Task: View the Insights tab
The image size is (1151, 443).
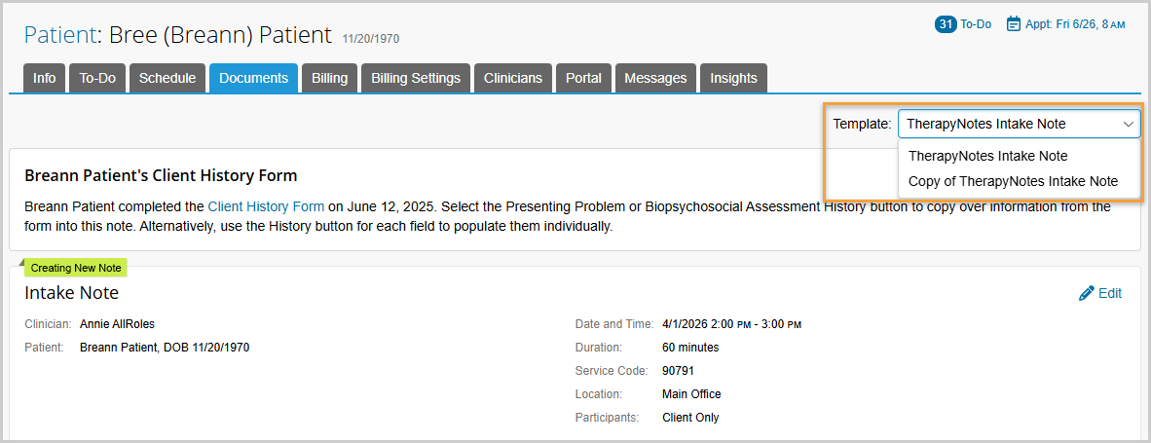Action: (733, 79)
